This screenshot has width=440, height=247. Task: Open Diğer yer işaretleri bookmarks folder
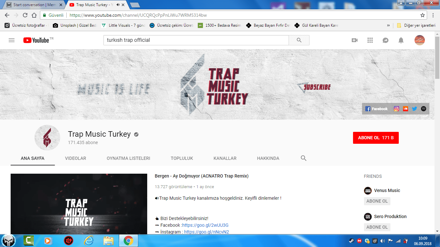[x=416, y=25]
